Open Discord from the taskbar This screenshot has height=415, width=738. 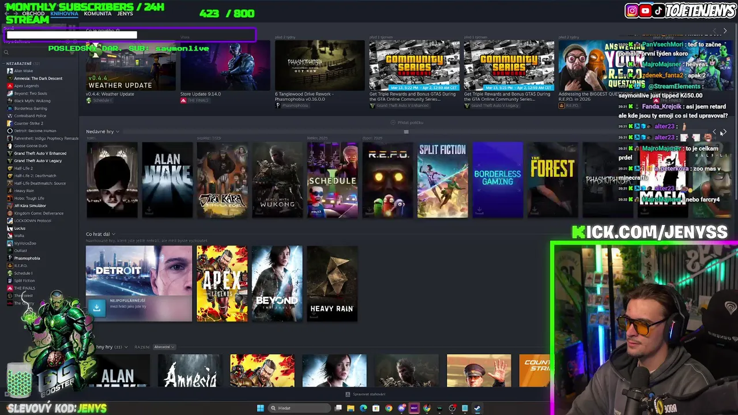401,408
